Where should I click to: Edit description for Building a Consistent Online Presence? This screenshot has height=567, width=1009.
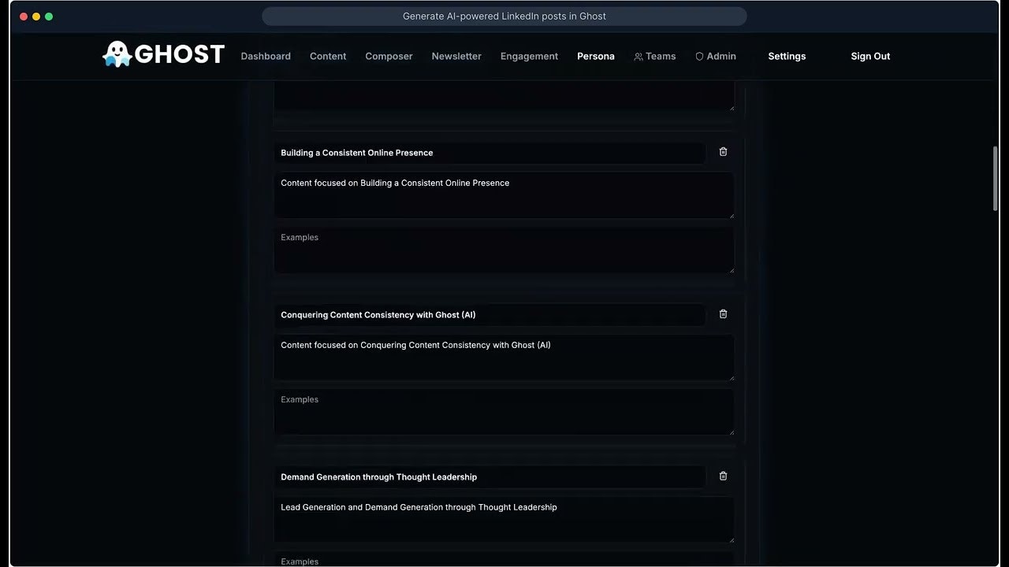point(504,195)
